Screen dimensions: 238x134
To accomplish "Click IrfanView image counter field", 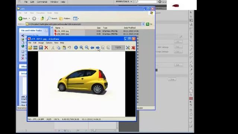I will (x=118, y=48).
